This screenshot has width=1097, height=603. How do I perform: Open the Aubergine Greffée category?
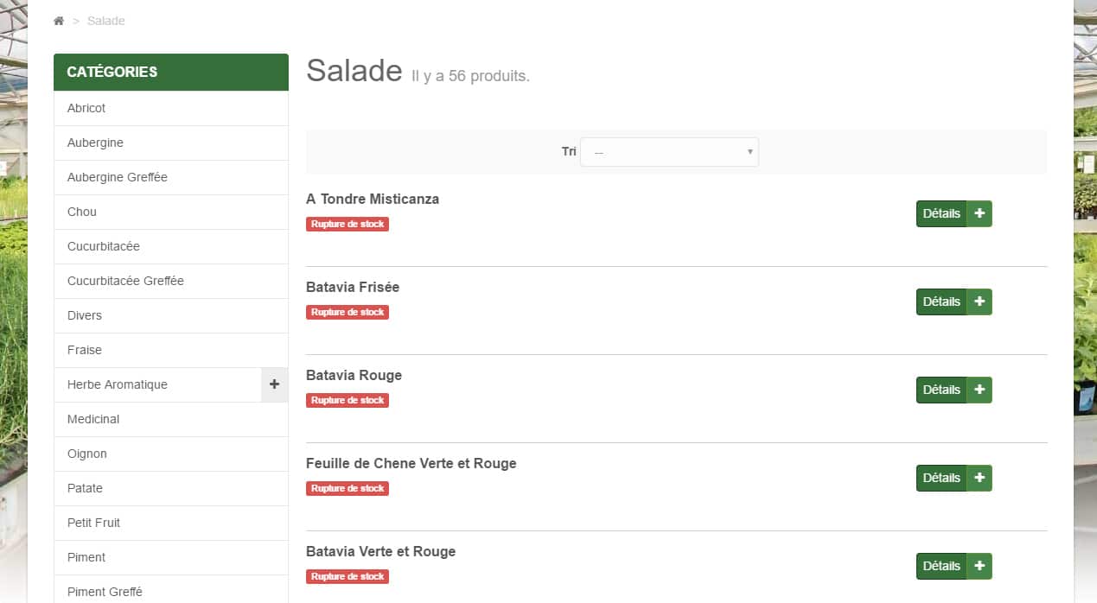171,177
